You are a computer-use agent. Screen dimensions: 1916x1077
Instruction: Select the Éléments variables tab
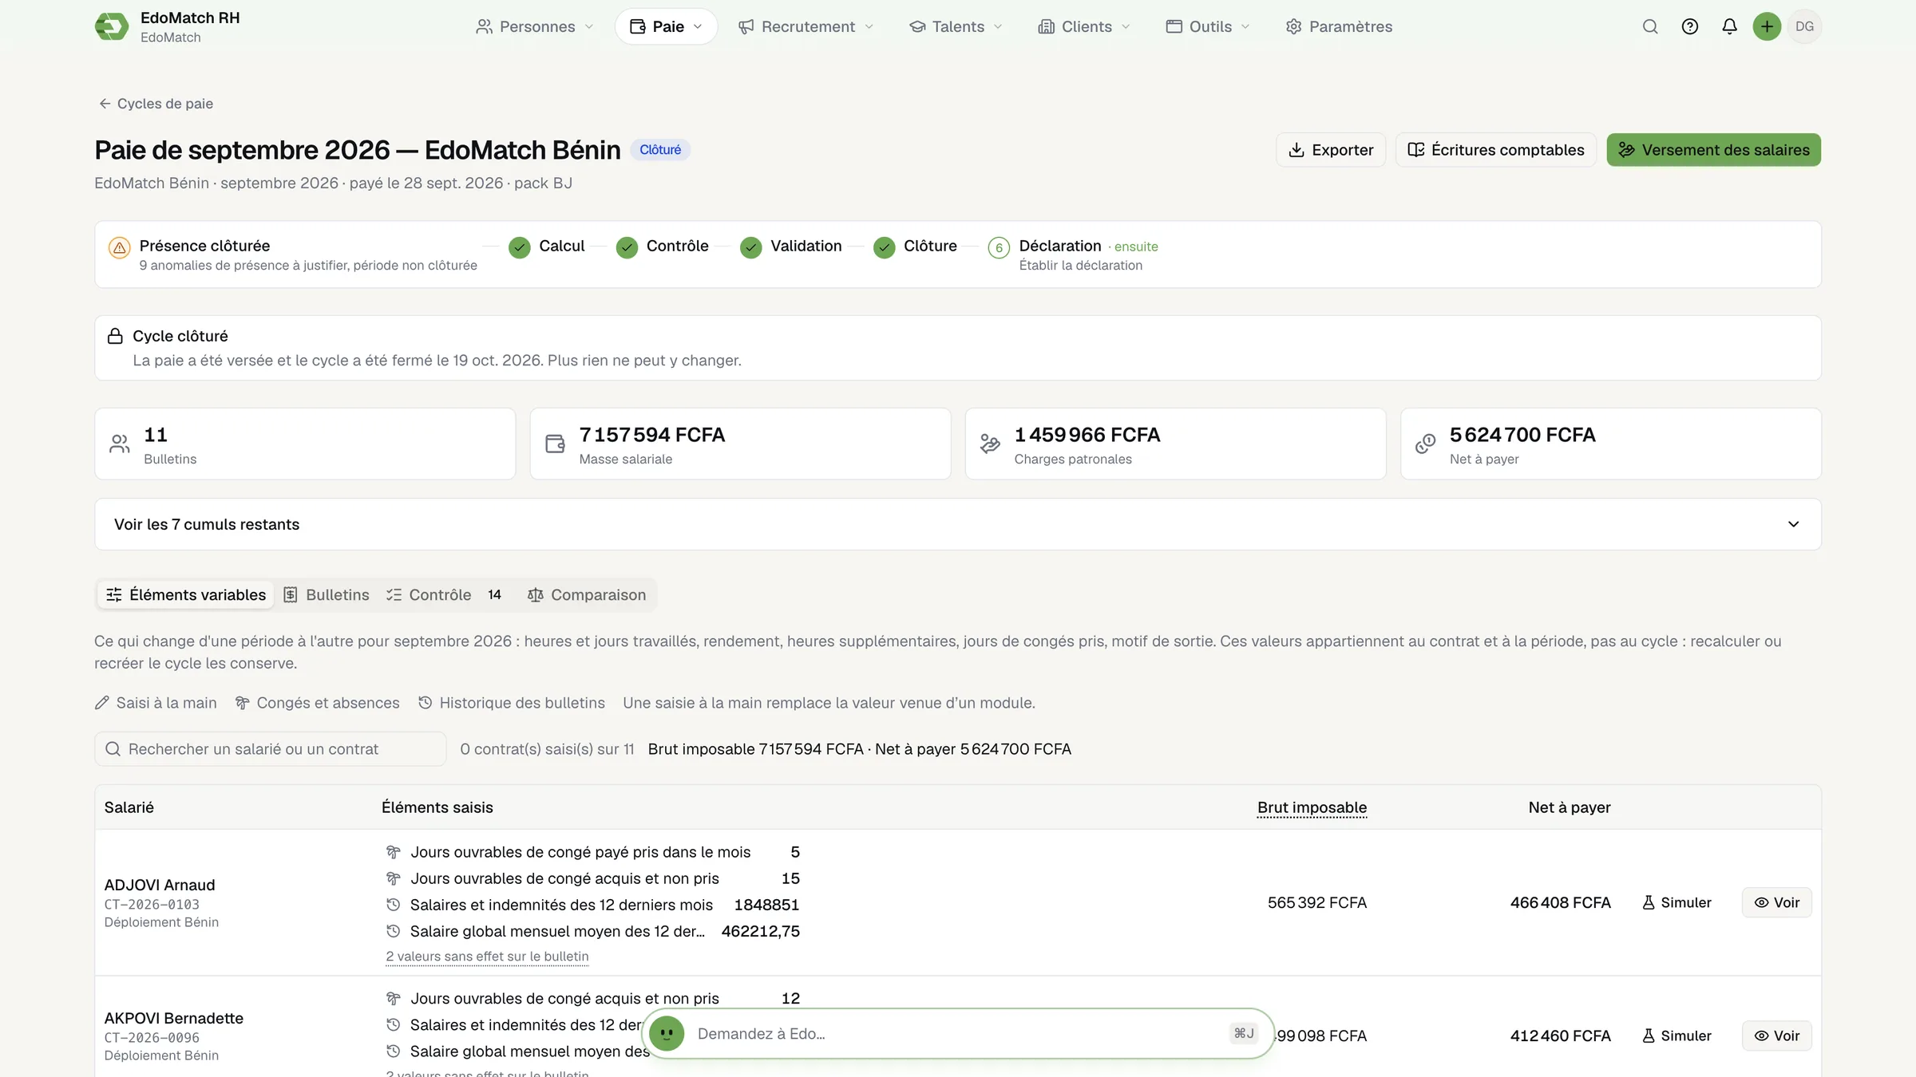point(185,595)
